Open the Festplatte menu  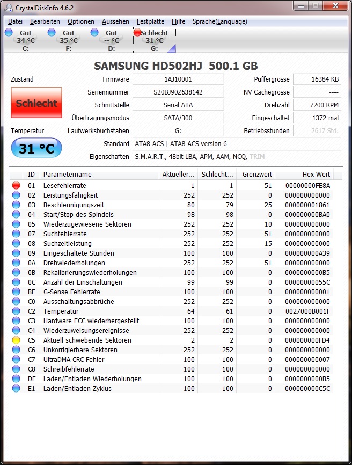[150, 21]
